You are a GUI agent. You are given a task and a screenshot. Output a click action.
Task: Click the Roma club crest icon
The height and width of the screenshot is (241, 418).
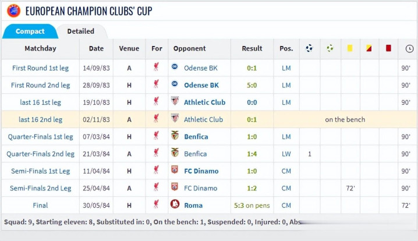(175, 205)
